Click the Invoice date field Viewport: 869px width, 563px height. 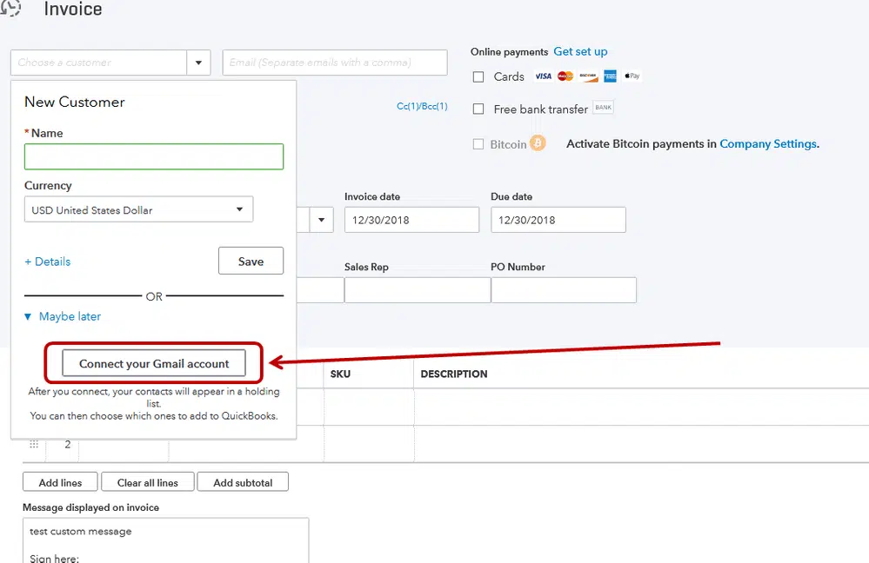click(x=411, y=220)
